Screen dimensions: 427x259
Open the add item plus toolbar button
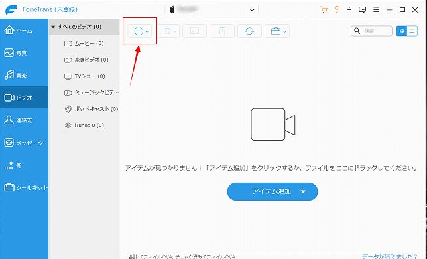tap(140, 31)
